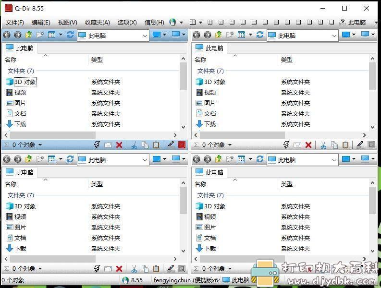Click the scissors cut icon in the top-left pane
The height and width of the screenshot is (288, 381).
(x=134, y=145)
